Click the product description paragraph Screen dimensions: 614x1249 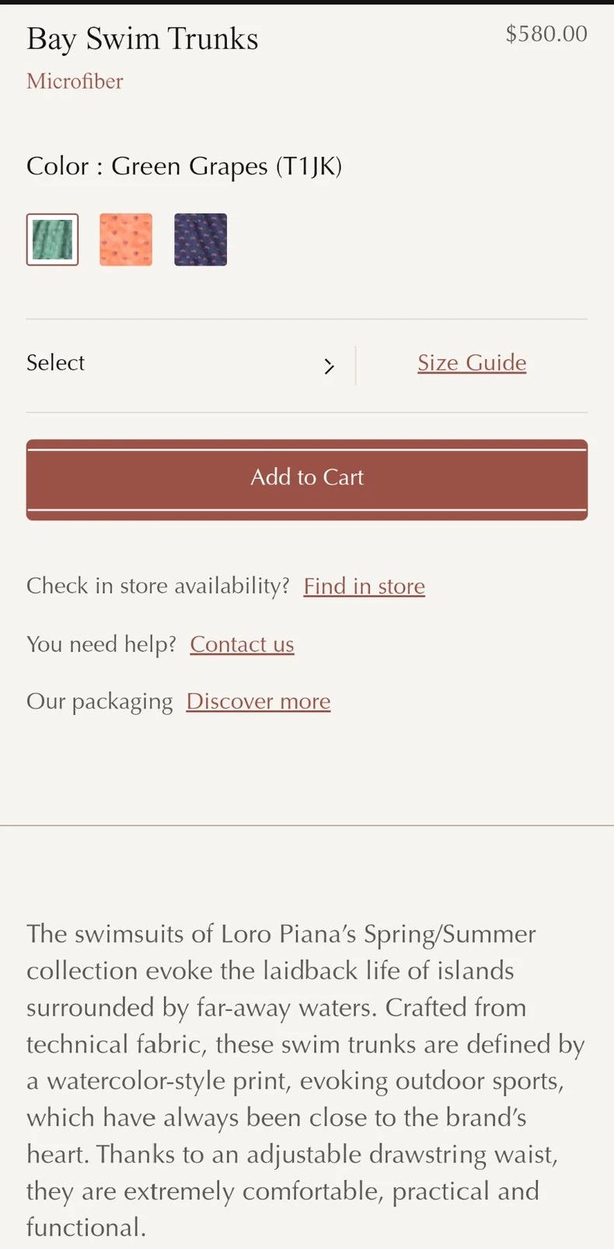point(305,1080)
